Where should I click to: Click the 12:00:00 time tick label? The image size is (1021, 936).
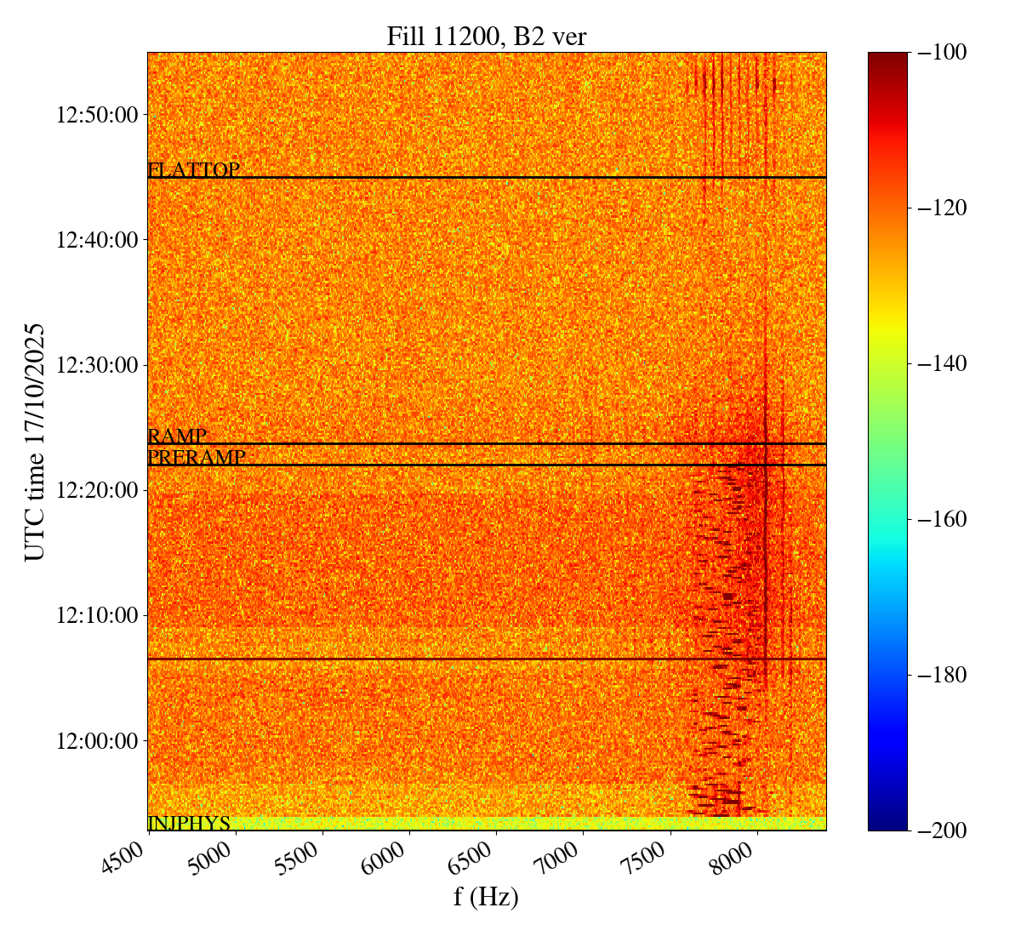[x=97, y=740]
